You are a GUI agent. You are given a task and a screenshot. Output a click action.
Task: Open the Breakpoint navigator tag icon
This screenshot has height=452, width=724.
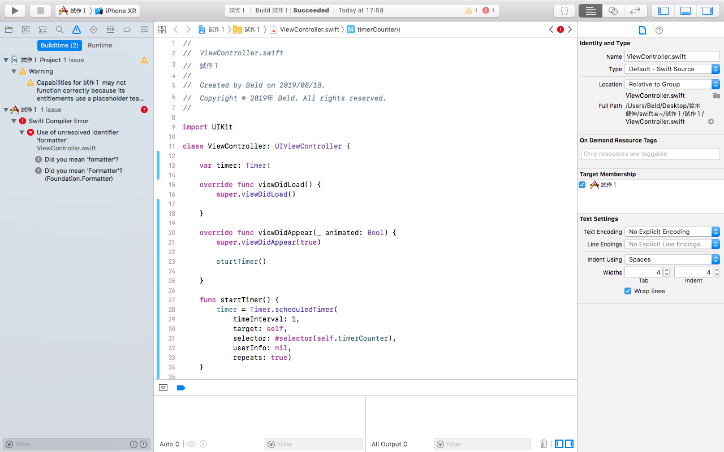click(126, 29)
